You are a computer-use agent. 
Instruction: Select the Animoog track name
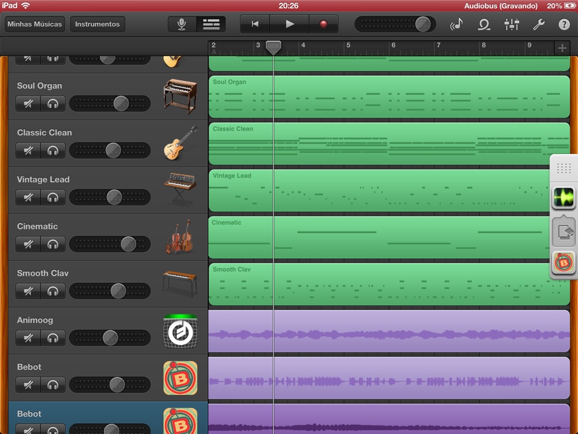pos(35,320)
